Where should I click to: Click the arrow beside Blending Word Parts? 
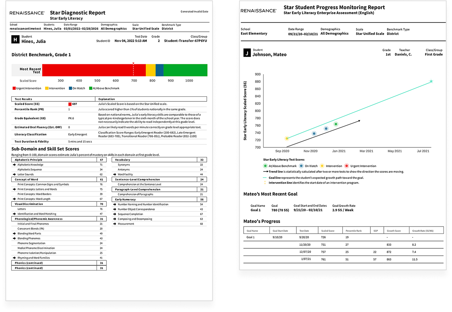pyautogui.click(x=14, y=234)
